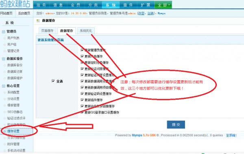Collapse the 核心设置 section minus icon
244x154 pixels.
click(x=3, y=86)
